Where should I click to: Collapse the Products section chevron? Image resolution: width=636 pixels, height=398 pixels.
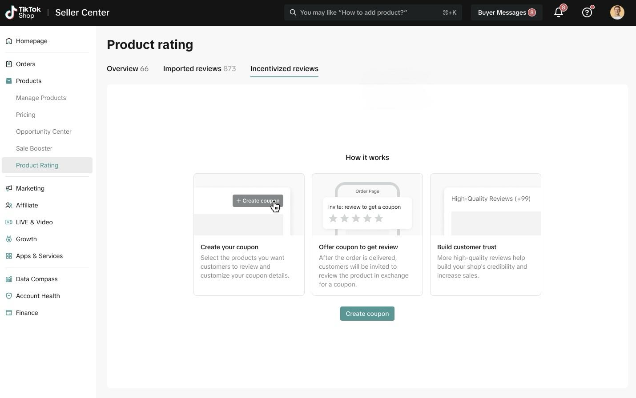tap(9, 80)
